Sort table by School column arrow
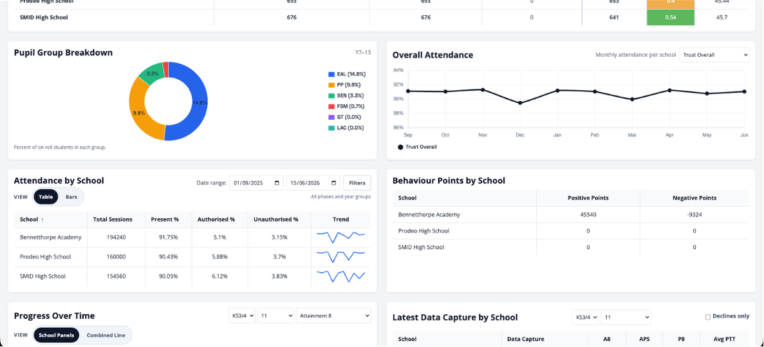This screenshot has width=764, height=347. coord(42,220)
